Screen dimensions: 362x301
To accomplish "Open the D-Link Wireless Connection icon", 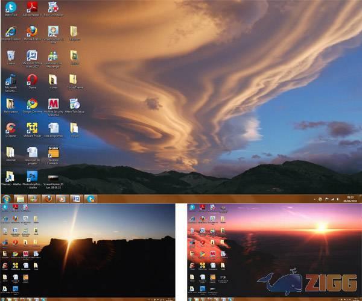I will pyautogui.click(x=53, y=152).
